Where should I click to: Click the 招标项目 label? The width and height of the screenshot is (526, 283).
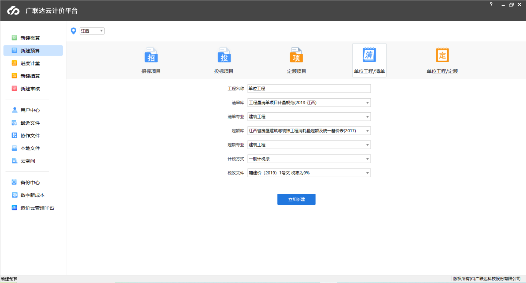pyautogui.click(x=151, y=71)
